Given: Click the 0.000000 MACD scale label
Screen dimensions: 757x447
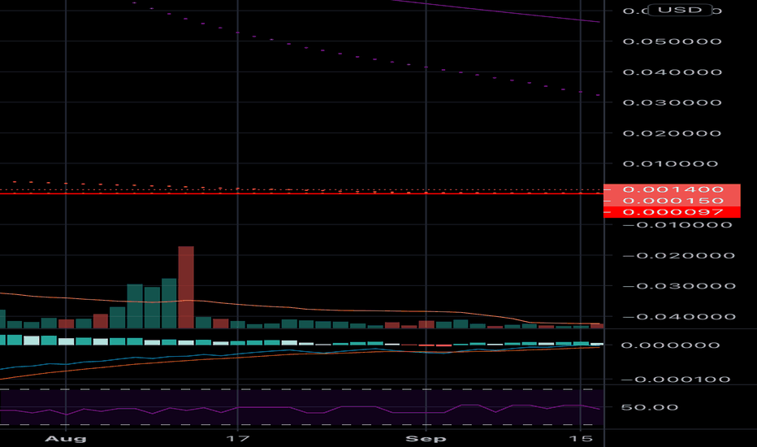Looking at the screenshot, I should pyautogui.click(x=670, y=345).
